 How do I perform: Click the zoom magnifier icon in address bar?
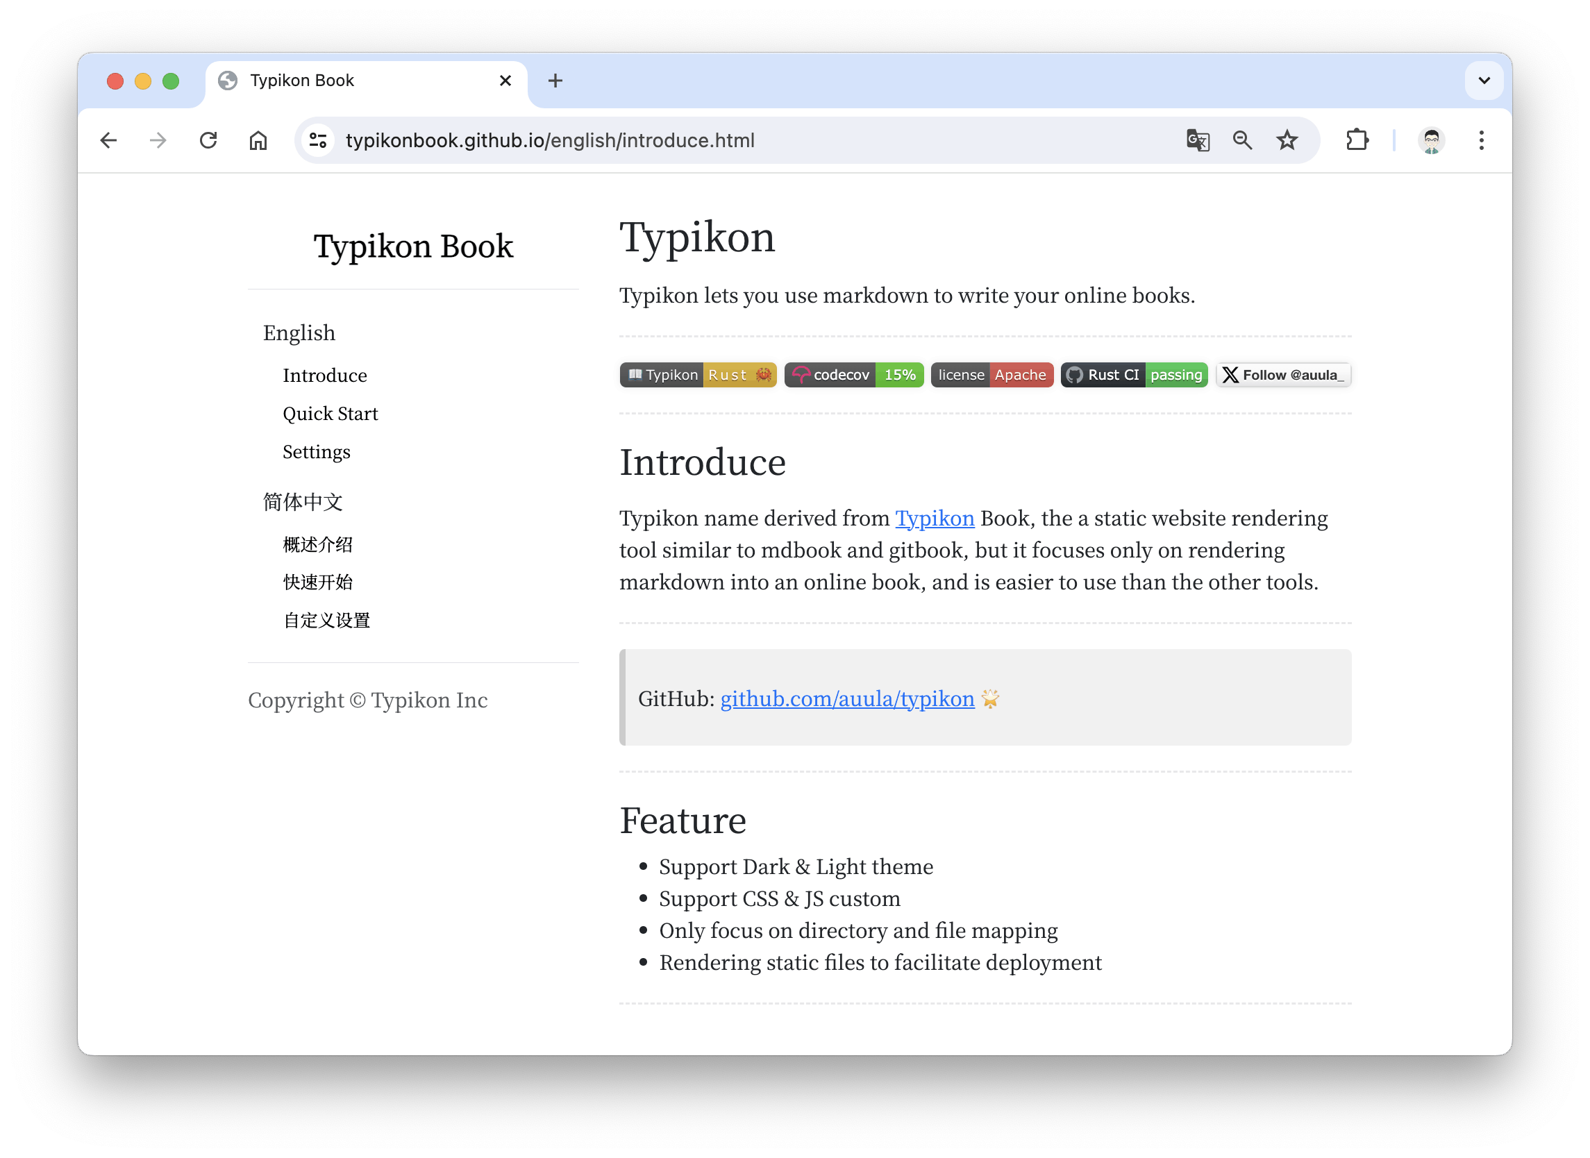click(1242, 140)
